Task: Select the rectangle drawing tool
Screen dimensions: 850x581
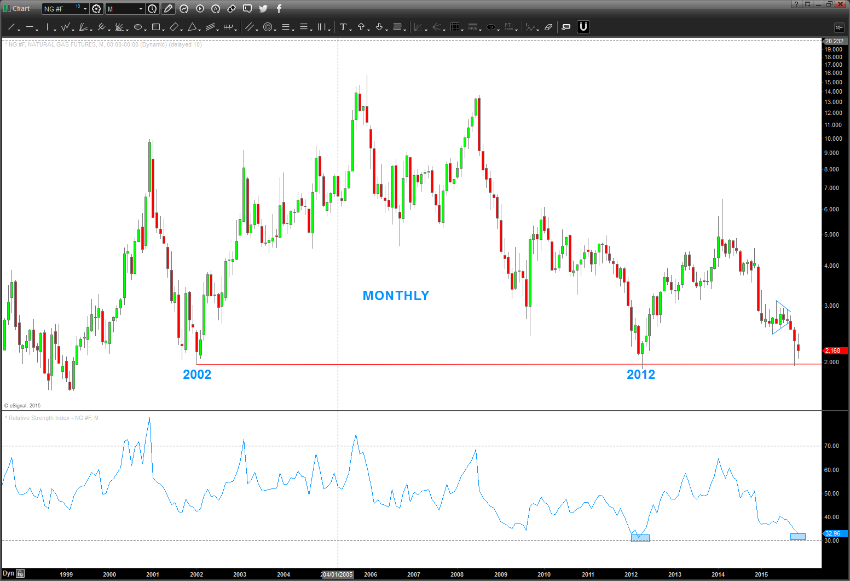Action: pos(156,27)
